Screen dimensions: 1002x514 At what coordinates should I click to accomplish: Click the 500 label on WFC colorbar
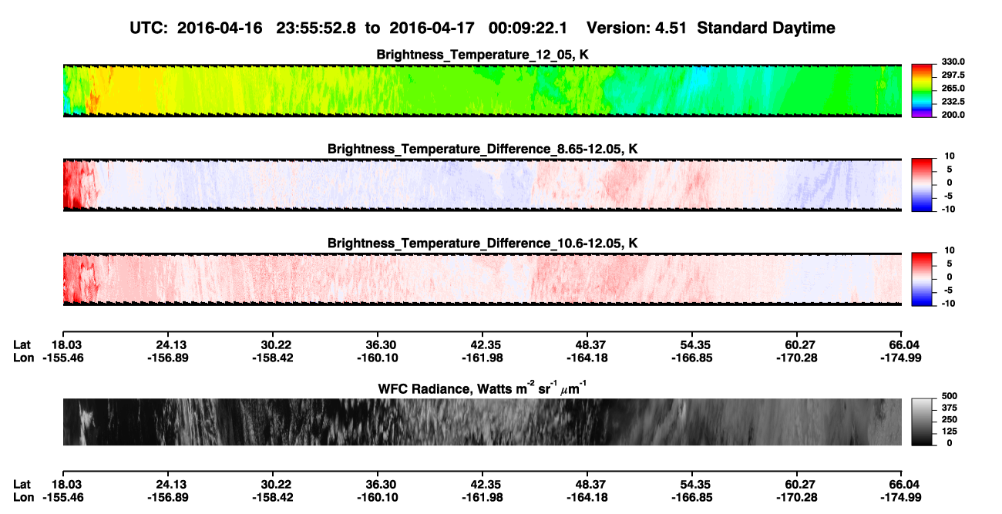coord(950,396)
